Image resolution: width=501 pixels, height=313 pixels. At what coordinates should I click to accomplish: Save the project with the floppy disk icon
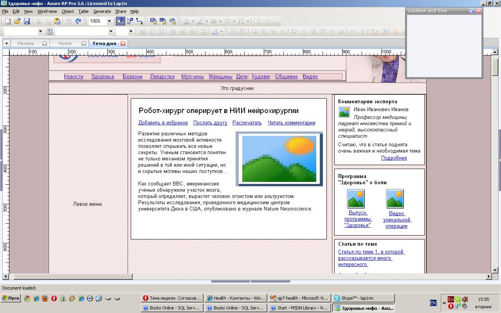[x=27, y=21]
